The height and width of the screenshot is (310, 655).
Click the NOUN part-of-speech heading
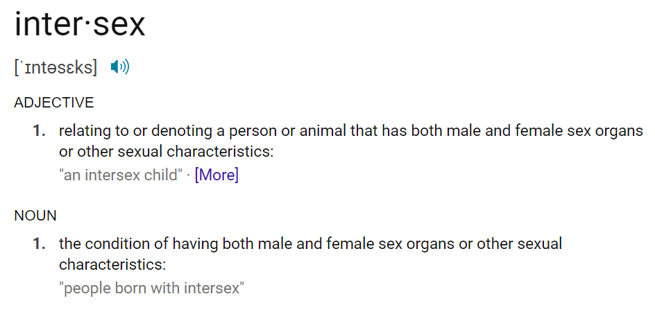35,216
